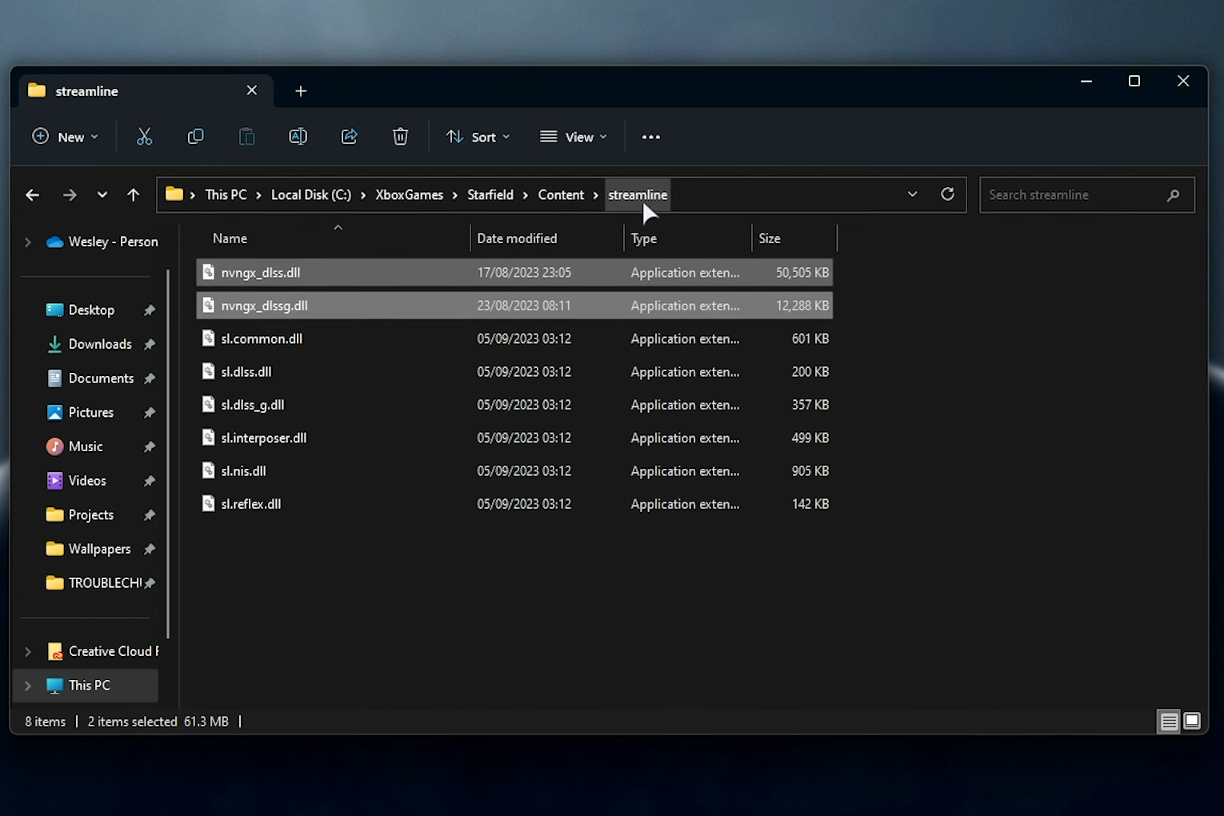Navigate up to the Content folder
The width and height of the screenshot is (1224, 816).
point(133,194)
